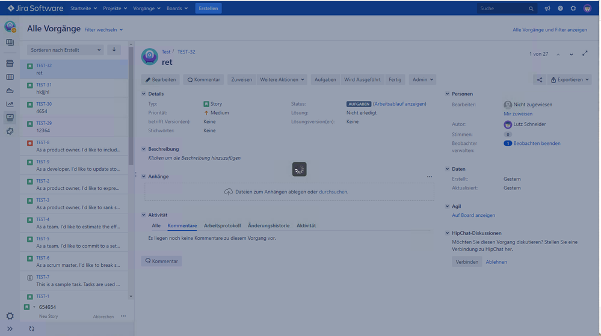
Task: Open the add-ons puzzle icon in sidebar
Action: point(10,131)
